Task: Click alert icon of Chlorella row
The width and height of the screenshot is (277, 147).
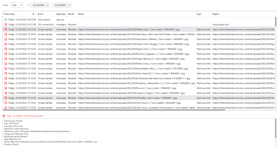Action: pyautogui.click(x=6, y=98)
